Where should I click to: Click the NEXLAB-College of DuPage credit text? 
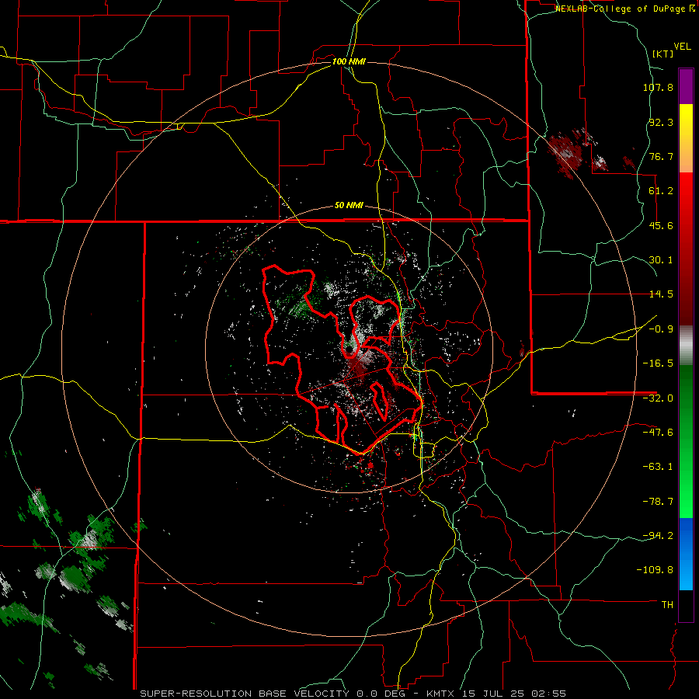pos(622,9)
